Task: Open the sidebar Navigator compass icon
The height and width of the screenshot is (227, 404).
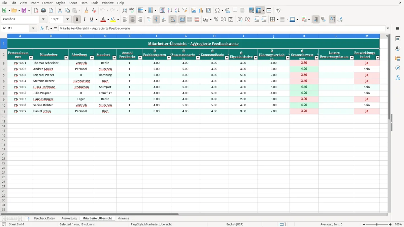Action: tap(398, 68)
